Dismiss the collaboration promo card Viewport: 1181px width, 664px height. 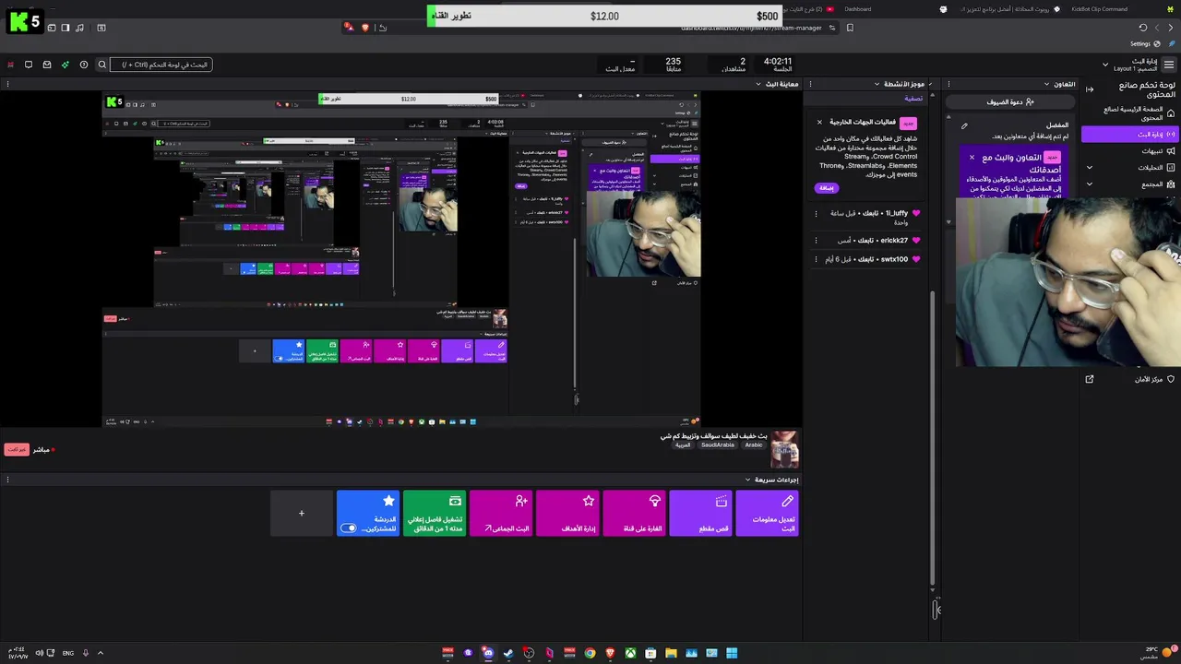coord(972,158)
